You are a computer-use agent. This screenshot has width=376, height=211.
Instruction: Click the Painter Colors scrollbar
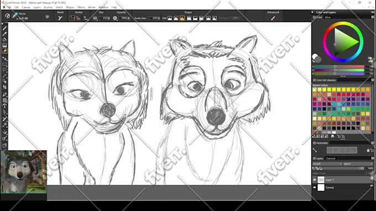tap(373, 109)
